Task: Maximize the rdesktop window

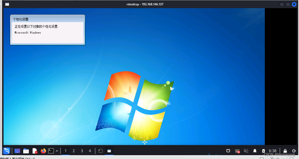Action: (x=288, y=4)
